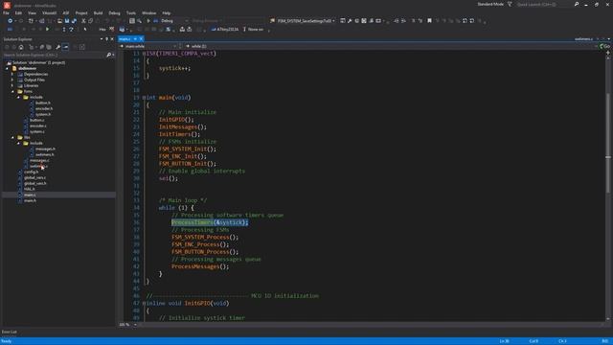The image size is (613, 345).
Task: Select encoder.h in the tree
Action: 44,108
